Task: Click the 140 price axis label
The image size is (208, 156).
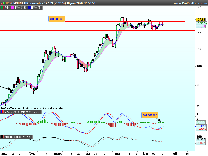Action: click(x=199, y=8)
